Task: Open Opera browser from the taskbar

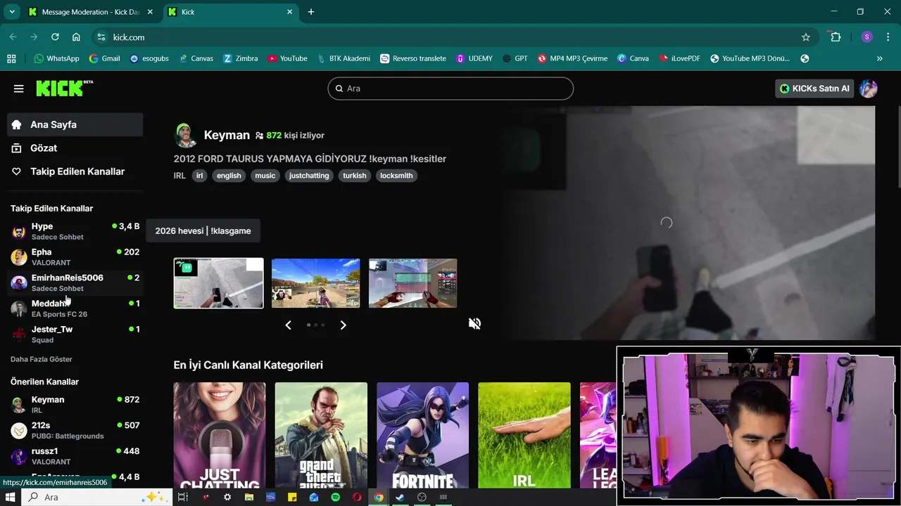Action: (x=357, y=497)
